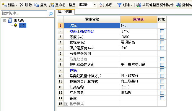192x111 pixels.
Task: Open the 第2层 floor dropdown
Action: (x=95, y=5)
